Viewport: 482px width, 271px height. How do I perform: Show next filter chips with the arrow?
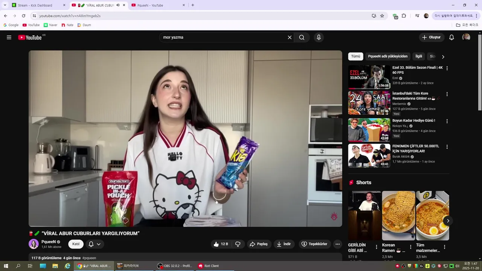pyautogui.click(x=443, y=57)
